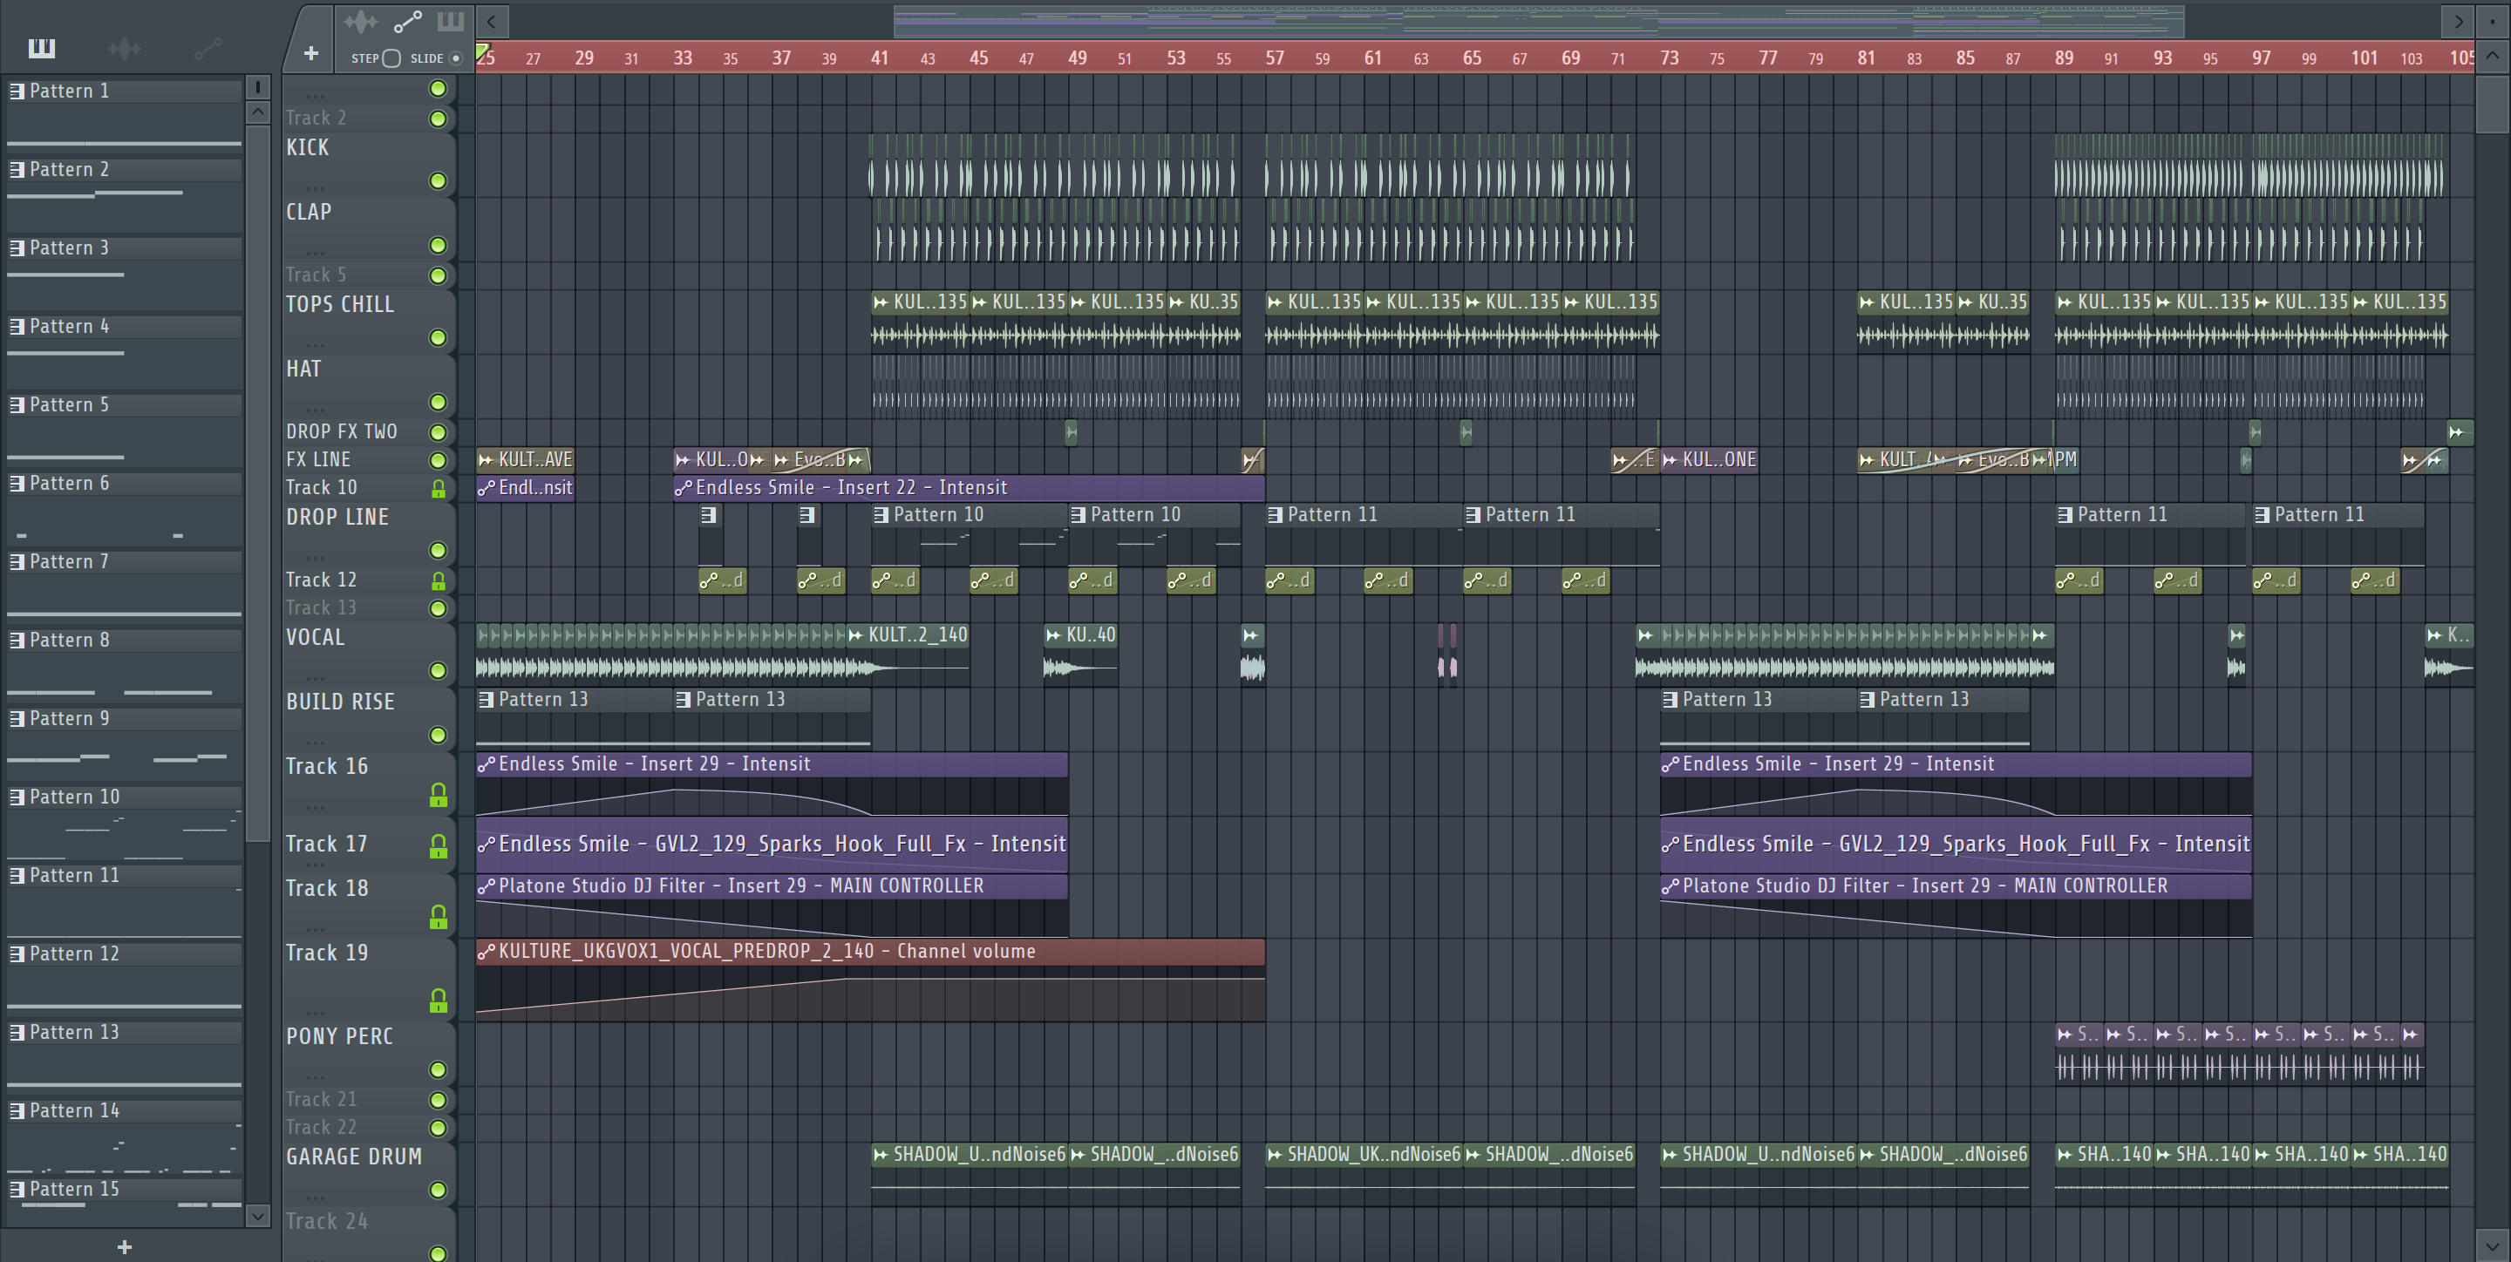Viewport: 2511px width, 1262px height.
Task: Click the lock icon on Track 10
Action: (438, 488)
